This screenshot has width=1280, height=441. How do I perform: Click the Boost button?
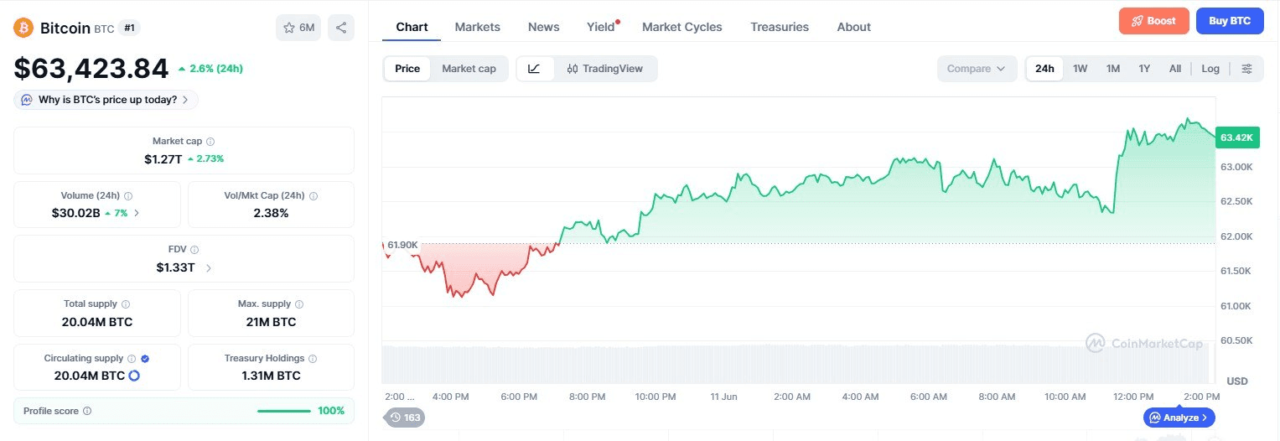(1153, 21)
